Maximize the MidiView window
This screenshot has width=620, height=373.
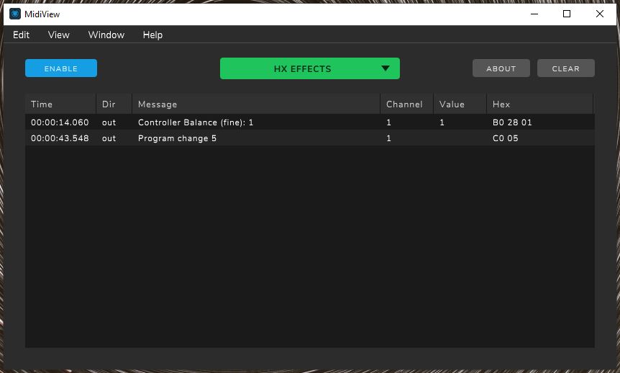click(x=567, y=14)
